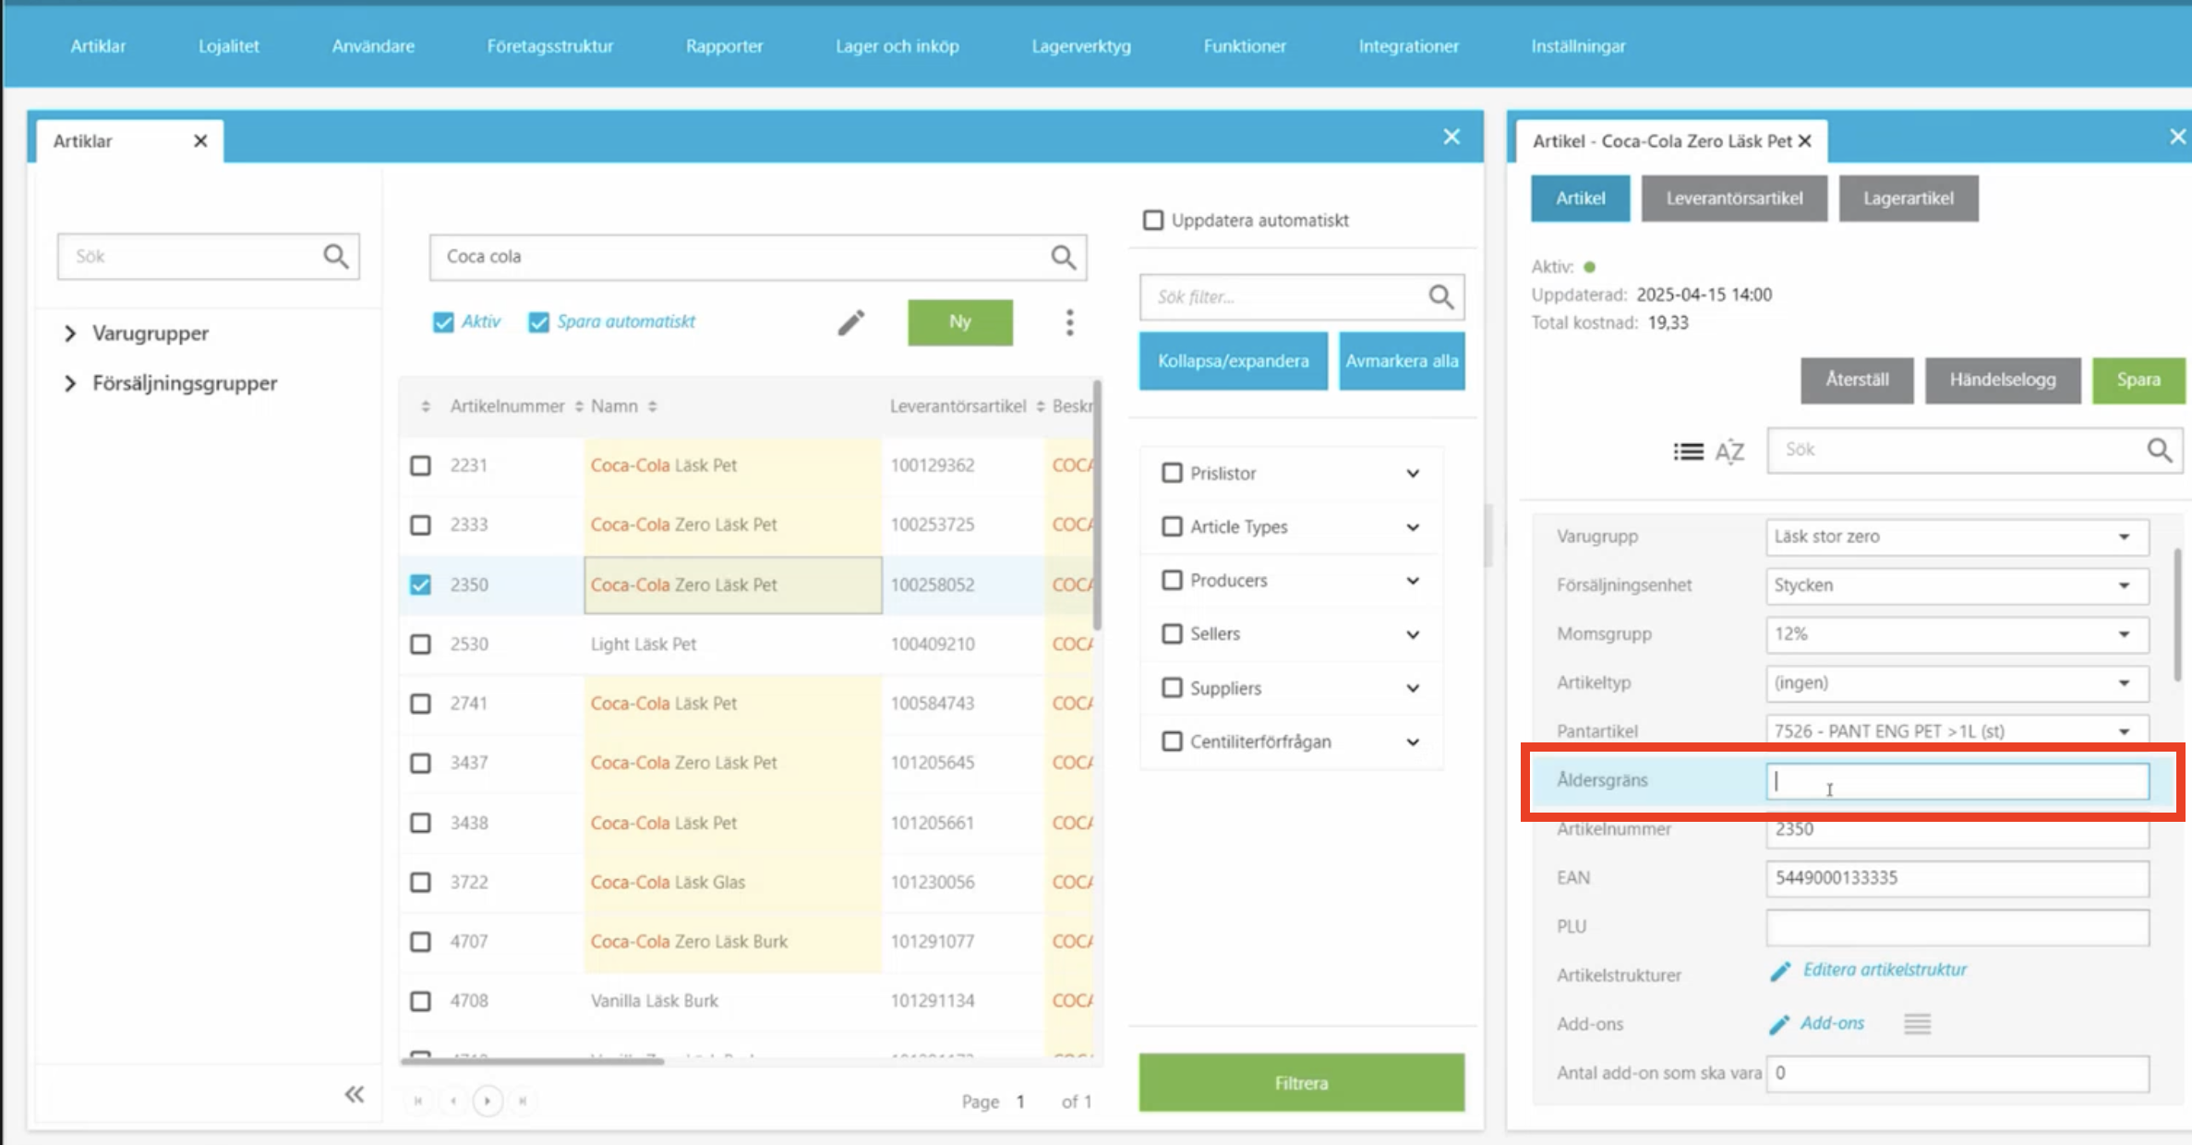Click pencil icon beside Add-ons
This screenshot has height=1145, width=2192.
click(x=1780, y=1024)
